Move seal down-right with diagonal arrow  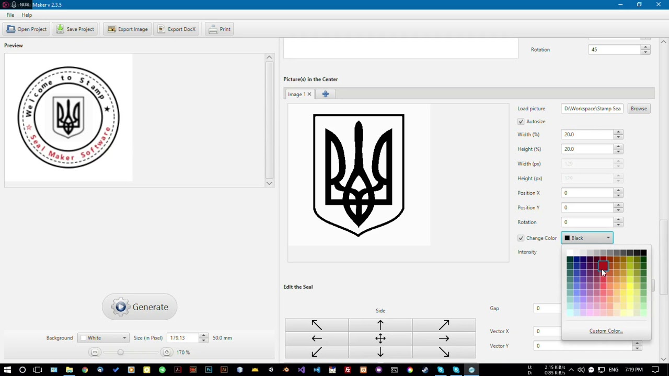(x=444, y=352)
